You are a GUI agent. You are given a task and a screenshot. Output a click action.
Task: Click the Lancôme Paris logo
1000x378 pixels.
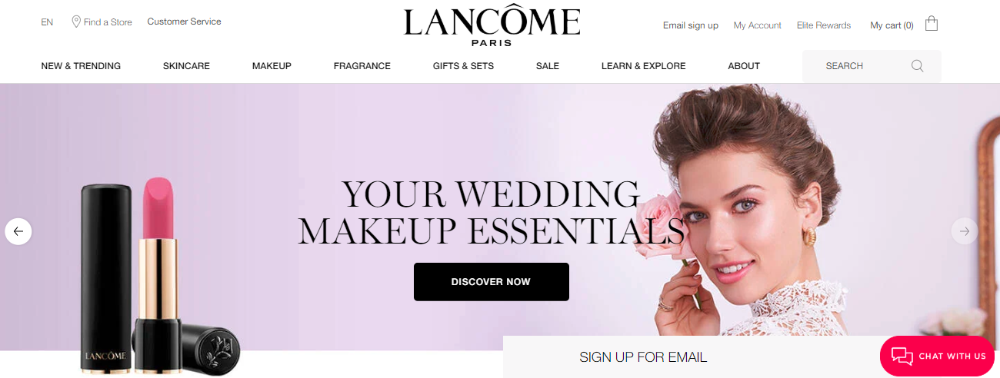[492, 27]
